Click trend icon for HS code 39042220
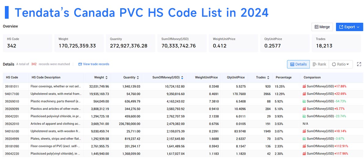Image resolution: width=364 pixels, height=161 pixels. (304, 154)
